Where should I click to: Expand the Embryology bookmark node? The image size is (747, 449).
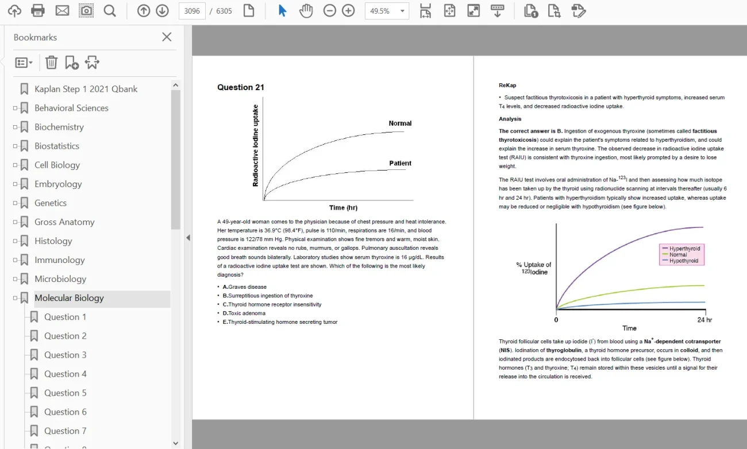[16, 184]
